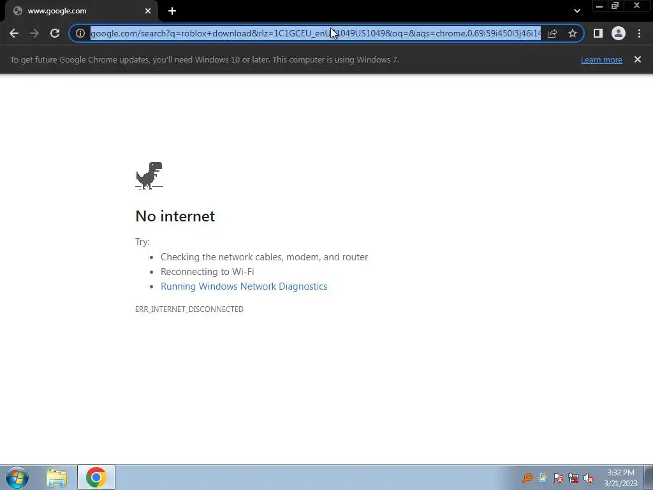Viewport: 653px width, 490px height.
Task: Open a new tab
Action: click(x=172, y=11)
